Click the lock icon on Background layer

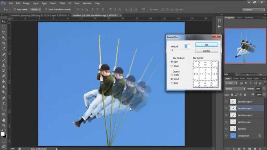tap(259, 135)
